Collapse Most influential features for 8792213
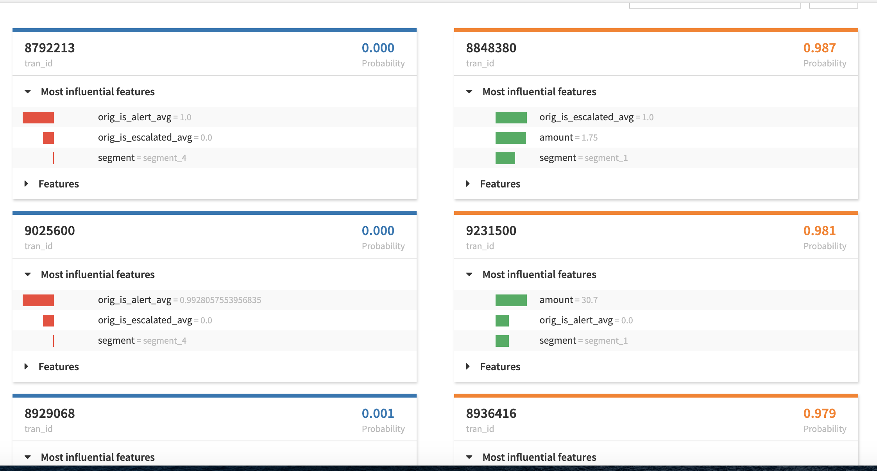 click(28, 92)
